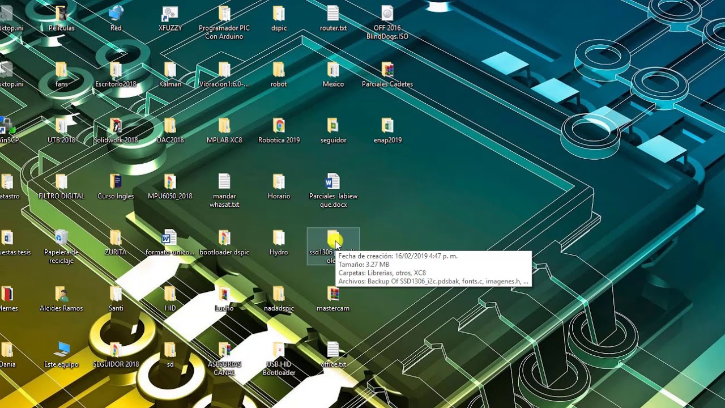Open the Red network icon

click(116, 14)
